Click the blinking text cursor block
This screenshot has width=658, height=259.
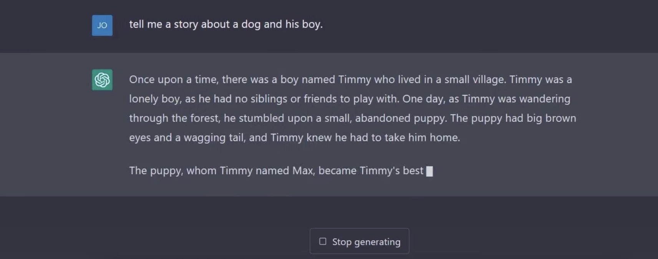click(429, 171)
